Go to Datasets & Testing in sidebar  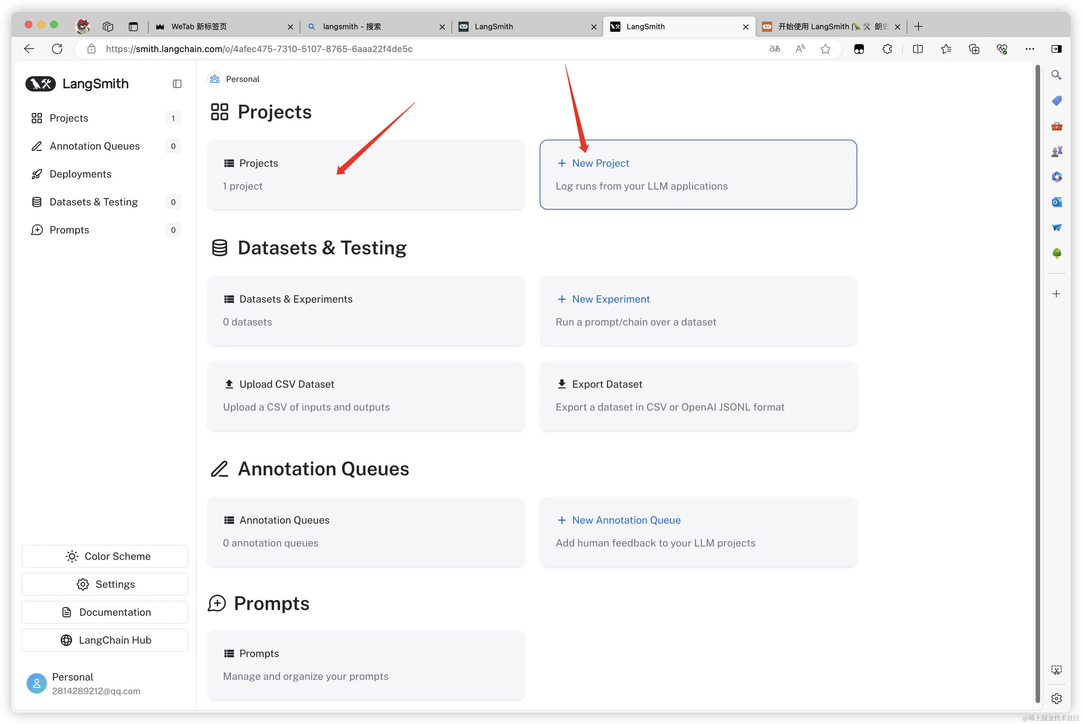[93, 202]
